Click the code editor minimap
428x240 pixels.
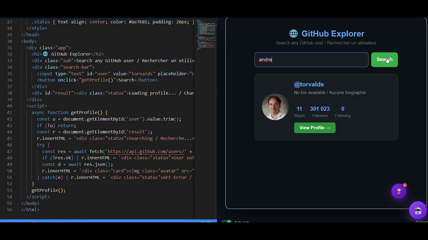pos(206,35)
